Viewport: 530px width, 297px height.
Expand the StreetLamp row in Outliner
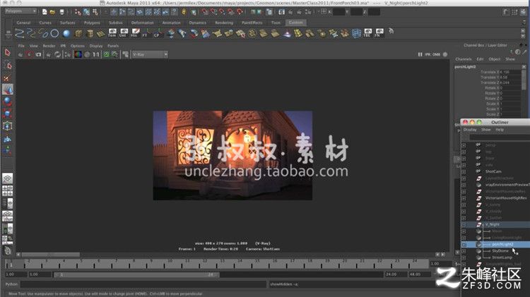point(464,258)
